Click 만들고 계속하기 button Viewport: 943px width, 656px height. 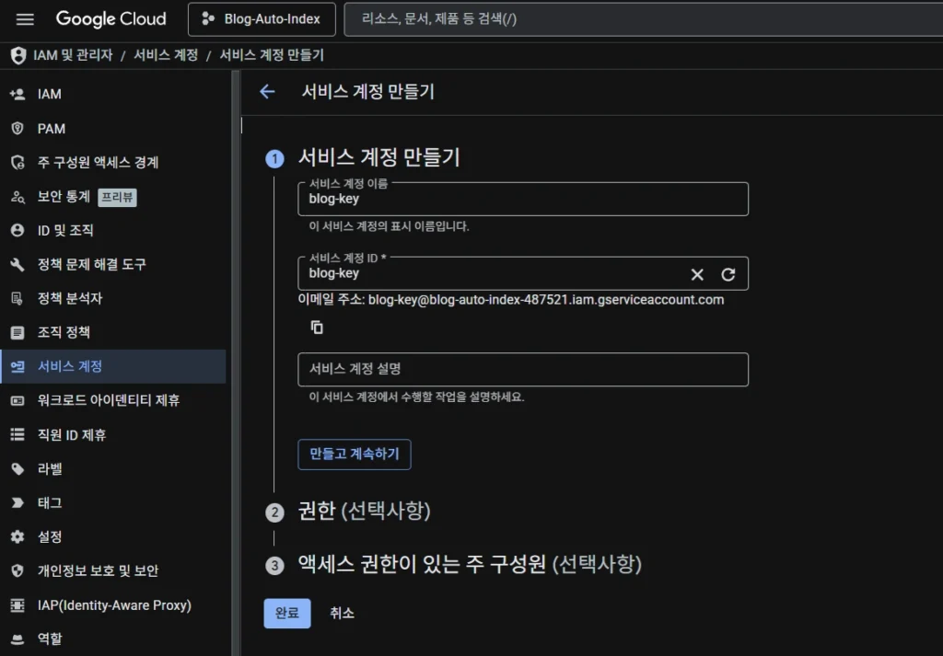click(355, 455)
